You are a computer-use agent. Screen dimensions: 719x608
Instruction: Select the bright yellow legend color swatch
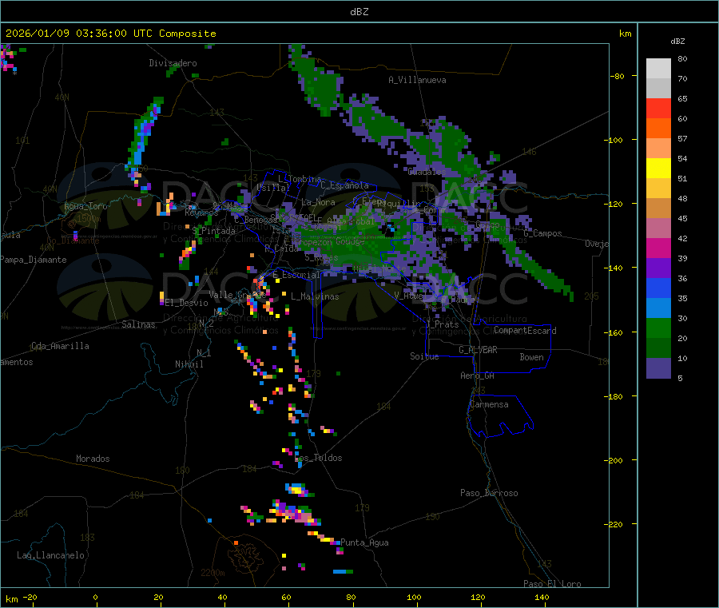pos(658,168)
